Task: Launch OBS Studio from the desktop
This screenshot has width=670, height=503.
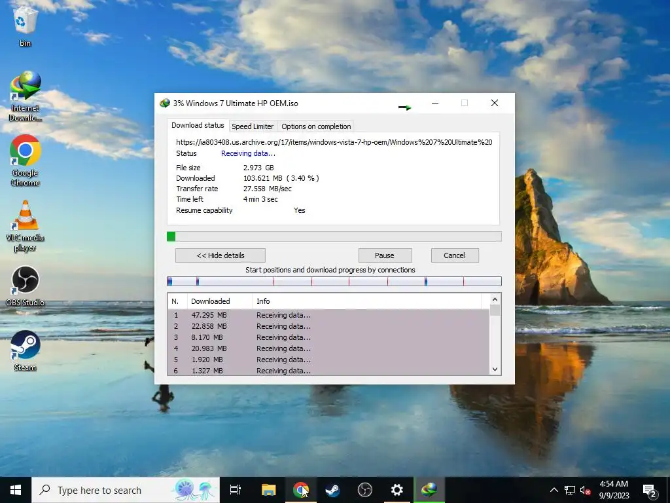Action: pos(26,286)
